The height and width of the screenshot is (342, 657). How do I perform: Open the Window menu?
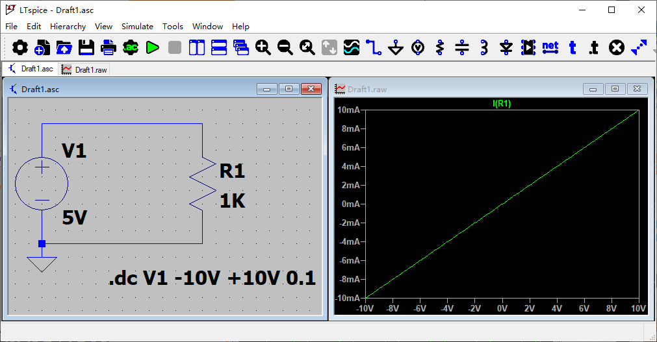(207, 27)
